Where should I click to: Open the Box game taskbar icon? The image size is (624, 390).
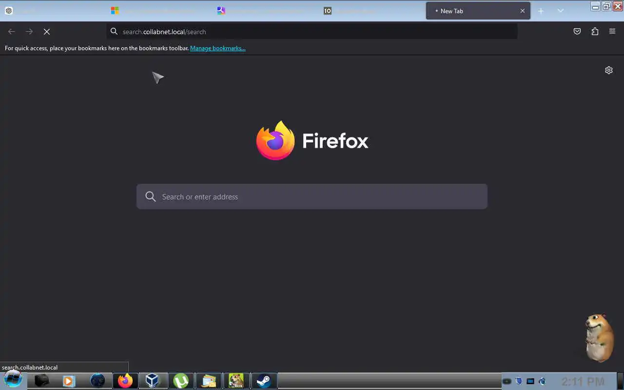pos(236,380)
